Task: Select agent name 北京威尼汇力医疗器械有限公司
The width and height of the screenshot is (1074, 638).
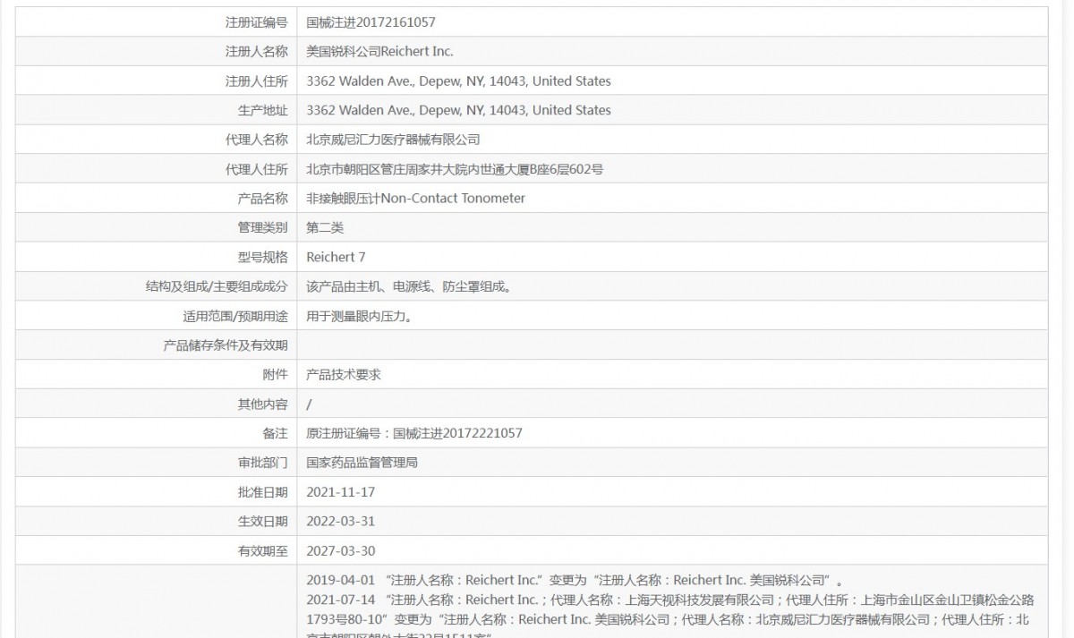Action: [x=393, y=140]
